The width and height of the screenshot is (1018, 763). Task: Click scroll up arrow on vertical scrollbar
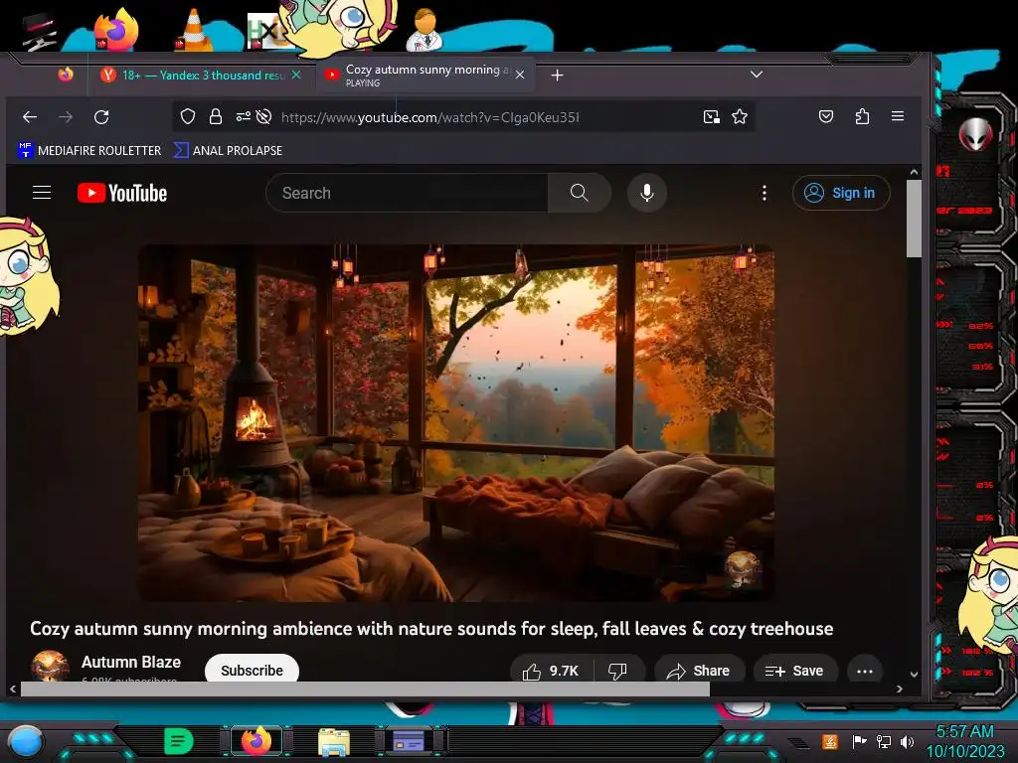click(x=914, y=172)
